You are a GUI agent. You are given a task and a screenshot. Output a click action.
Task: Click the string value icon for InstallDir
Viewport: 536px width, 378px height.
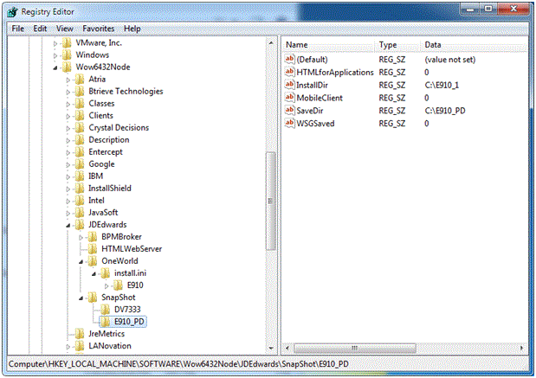[289, 85]
